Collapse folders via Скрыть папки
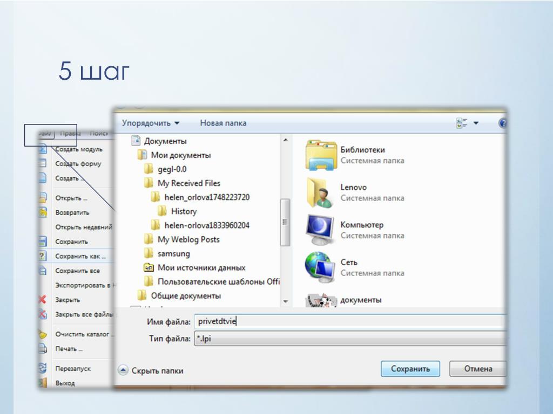Screen dimensions: 553x414 (151, 371)
